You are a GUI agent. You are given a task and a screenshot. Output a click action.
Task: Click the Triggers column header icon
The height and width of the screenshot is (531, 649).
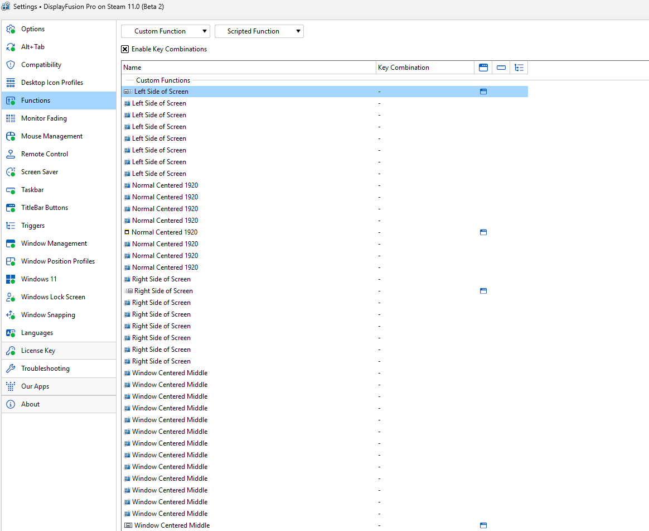(x=519, y=68)
